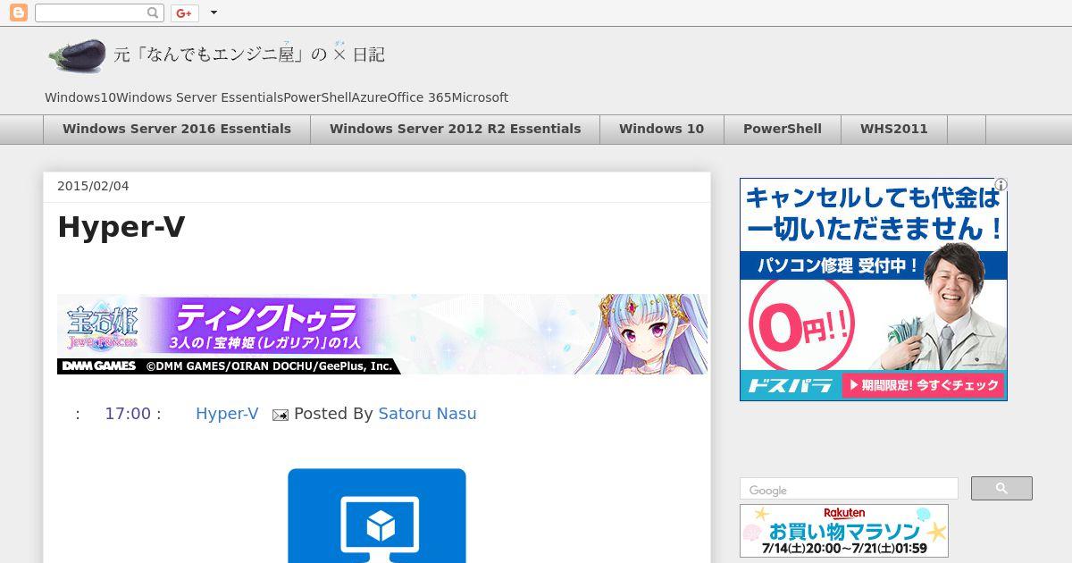Open the Hyper-V label link
This screenshot has height=563, width=1072.
pyautogui.click(x=227, y=414)
